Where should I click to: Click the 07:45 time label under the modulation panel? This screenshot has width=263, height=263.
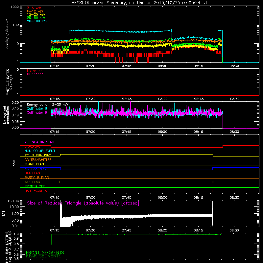pos(127,132)
